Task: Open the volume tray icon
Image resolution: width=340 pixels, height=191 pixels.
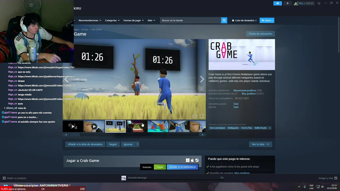Action: coord(322,187)
